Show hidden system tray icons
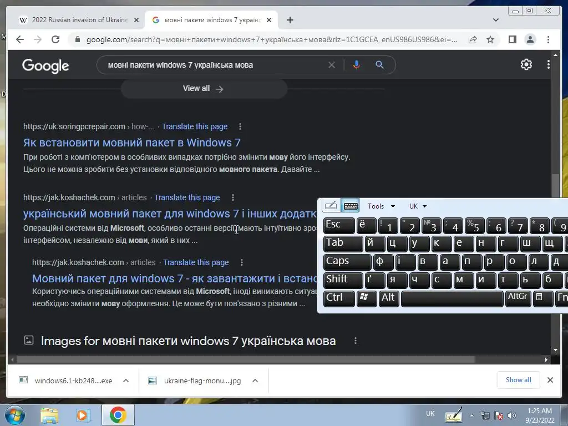Viewport: 568px width, 426px height. 471,415
